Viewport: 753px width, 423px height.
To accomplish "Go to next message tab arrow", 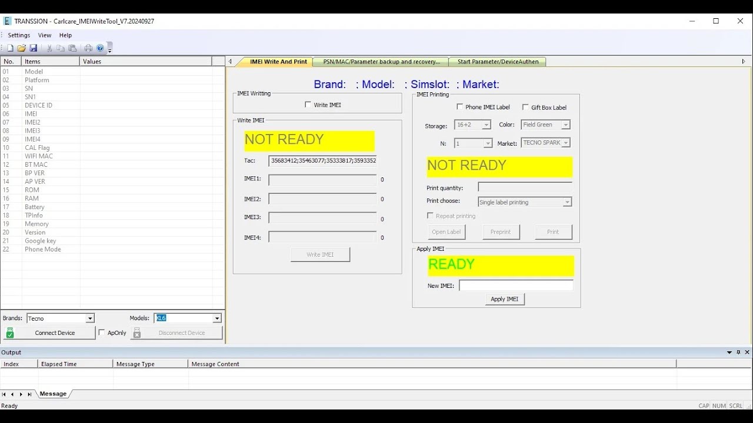I will [21, 394].
